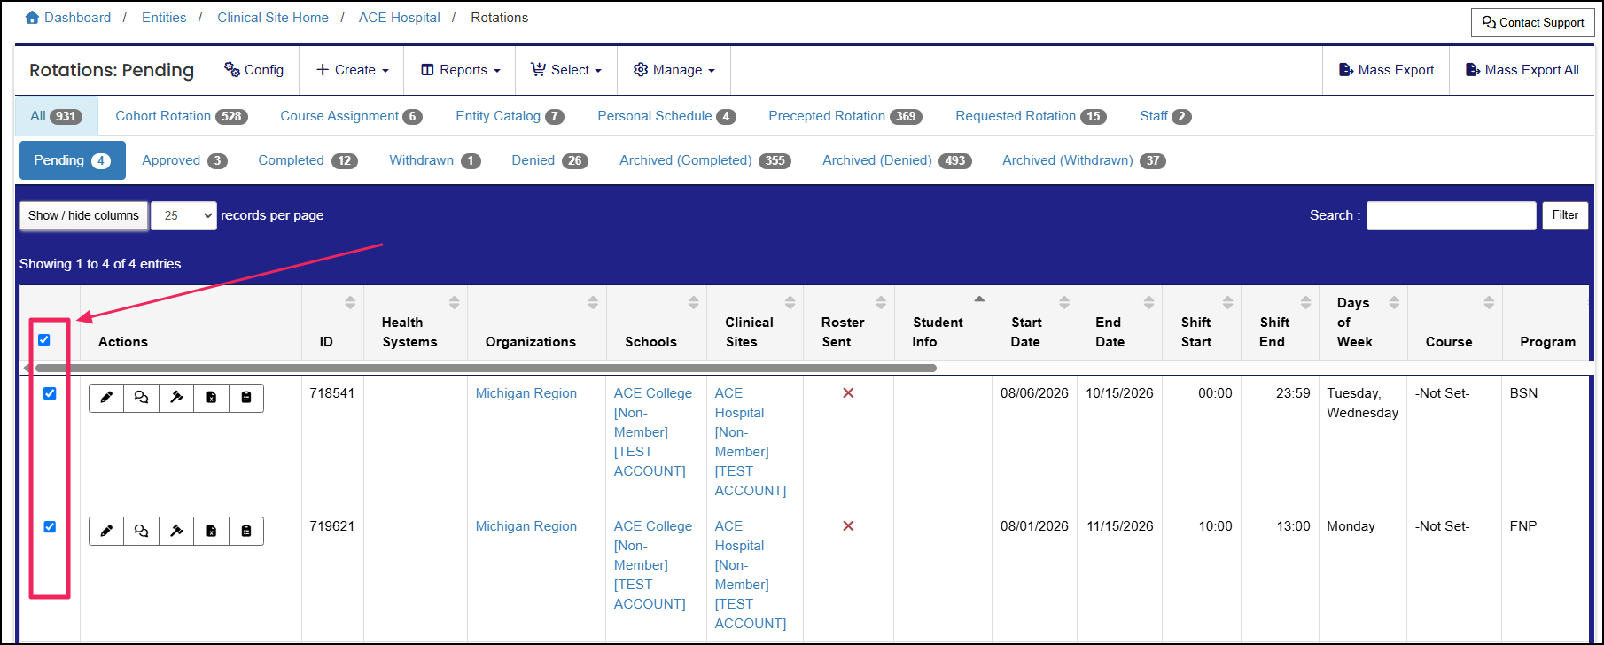Click the Show / hide columns button
Screen dimensions: 1604x645
(83, 215)
